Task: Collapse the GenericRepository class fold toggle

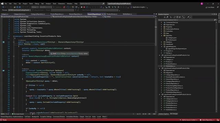Action: [14, 42]
